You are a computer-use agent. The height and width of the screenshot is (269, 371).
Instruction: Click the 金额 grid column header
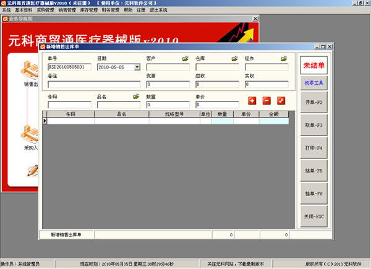tap(274, 114)
